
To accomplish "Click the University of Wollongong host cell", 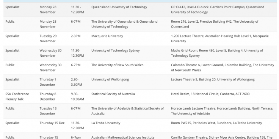I will point(110,79).
